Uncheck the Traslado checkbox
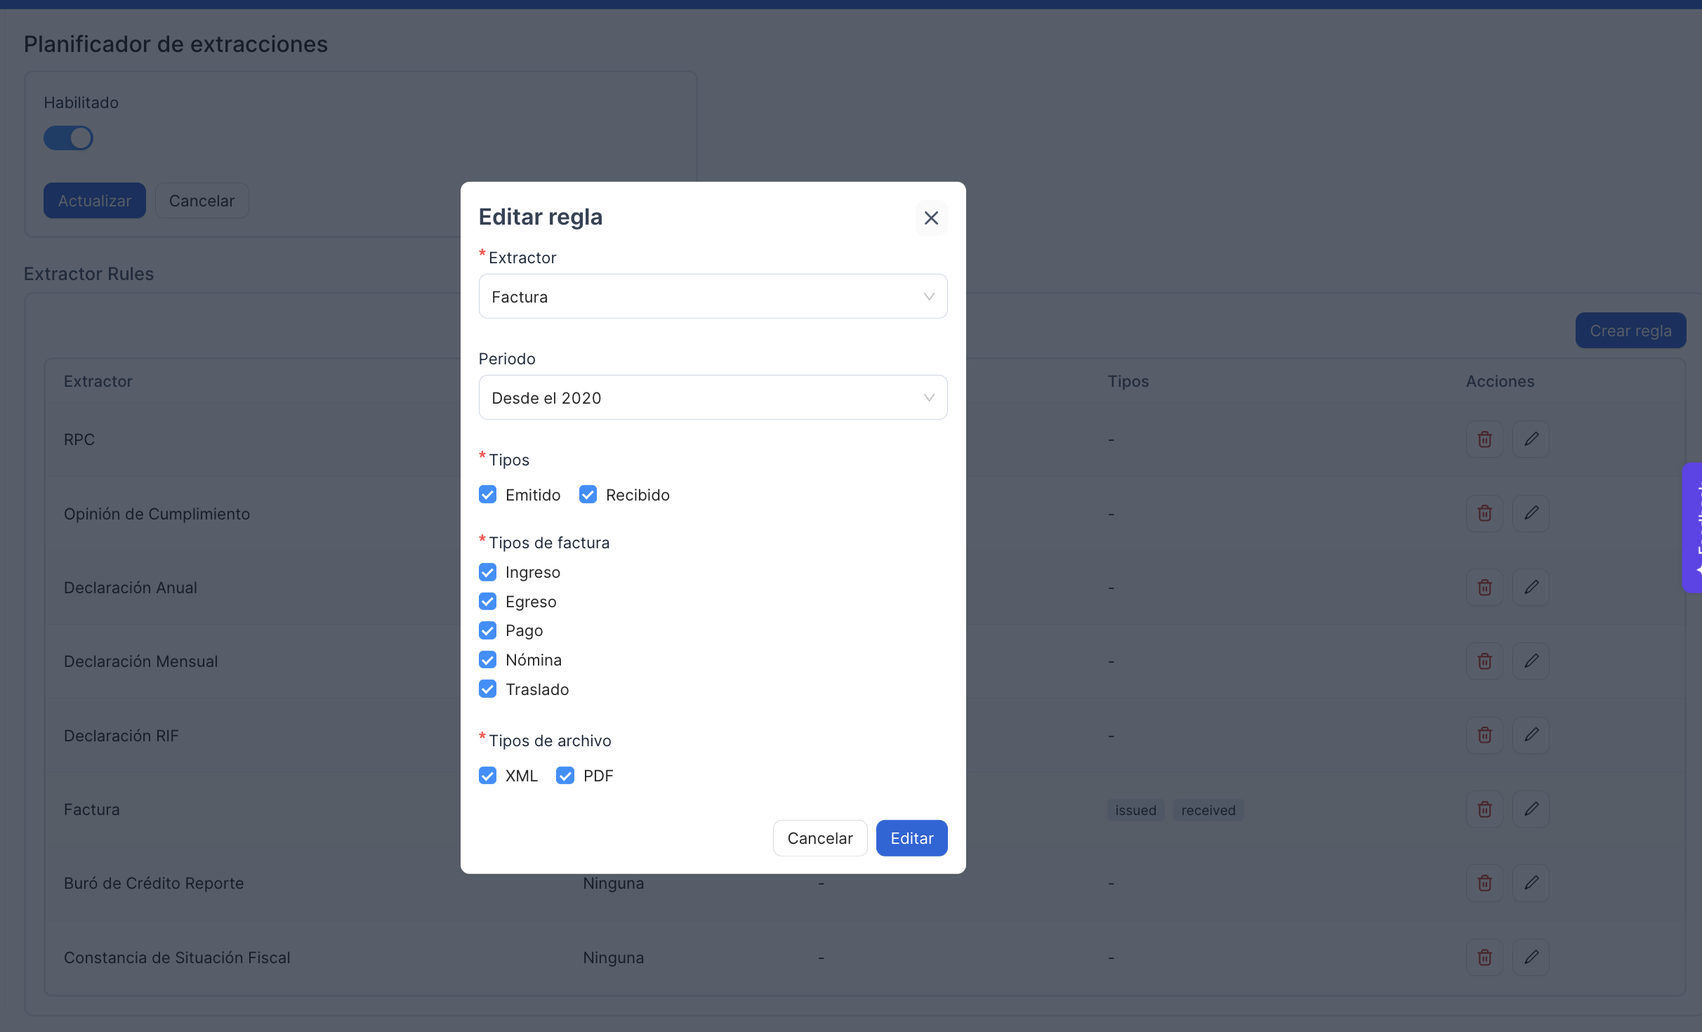Viewport: 1702px width, 1032px height. tap(487, 689)
